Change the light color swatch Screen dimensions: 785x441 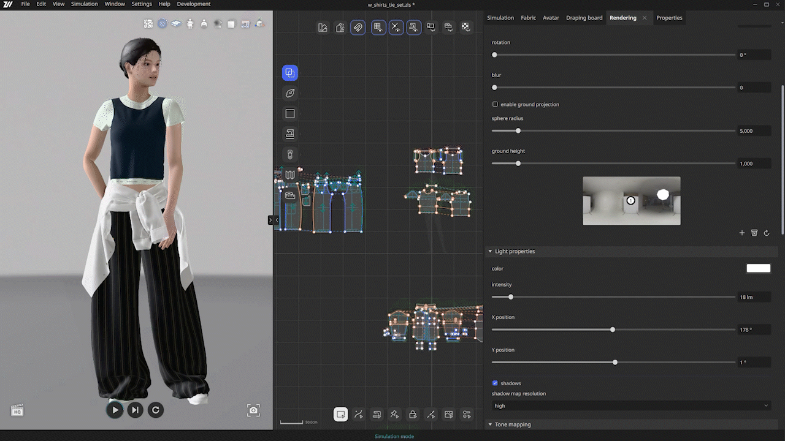(x=759, y=268)
